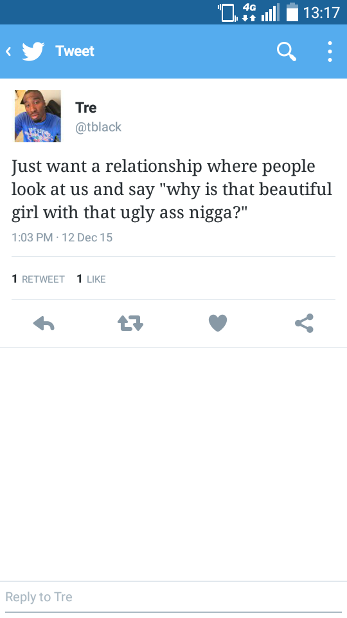This screenshot has width=347, height=618.
Task: Open the three-dot overflow menu
Action: pos(330,51)
